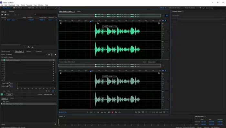
Task: Open effect slot 5 dropdown arrow
Action: (54, 69)
